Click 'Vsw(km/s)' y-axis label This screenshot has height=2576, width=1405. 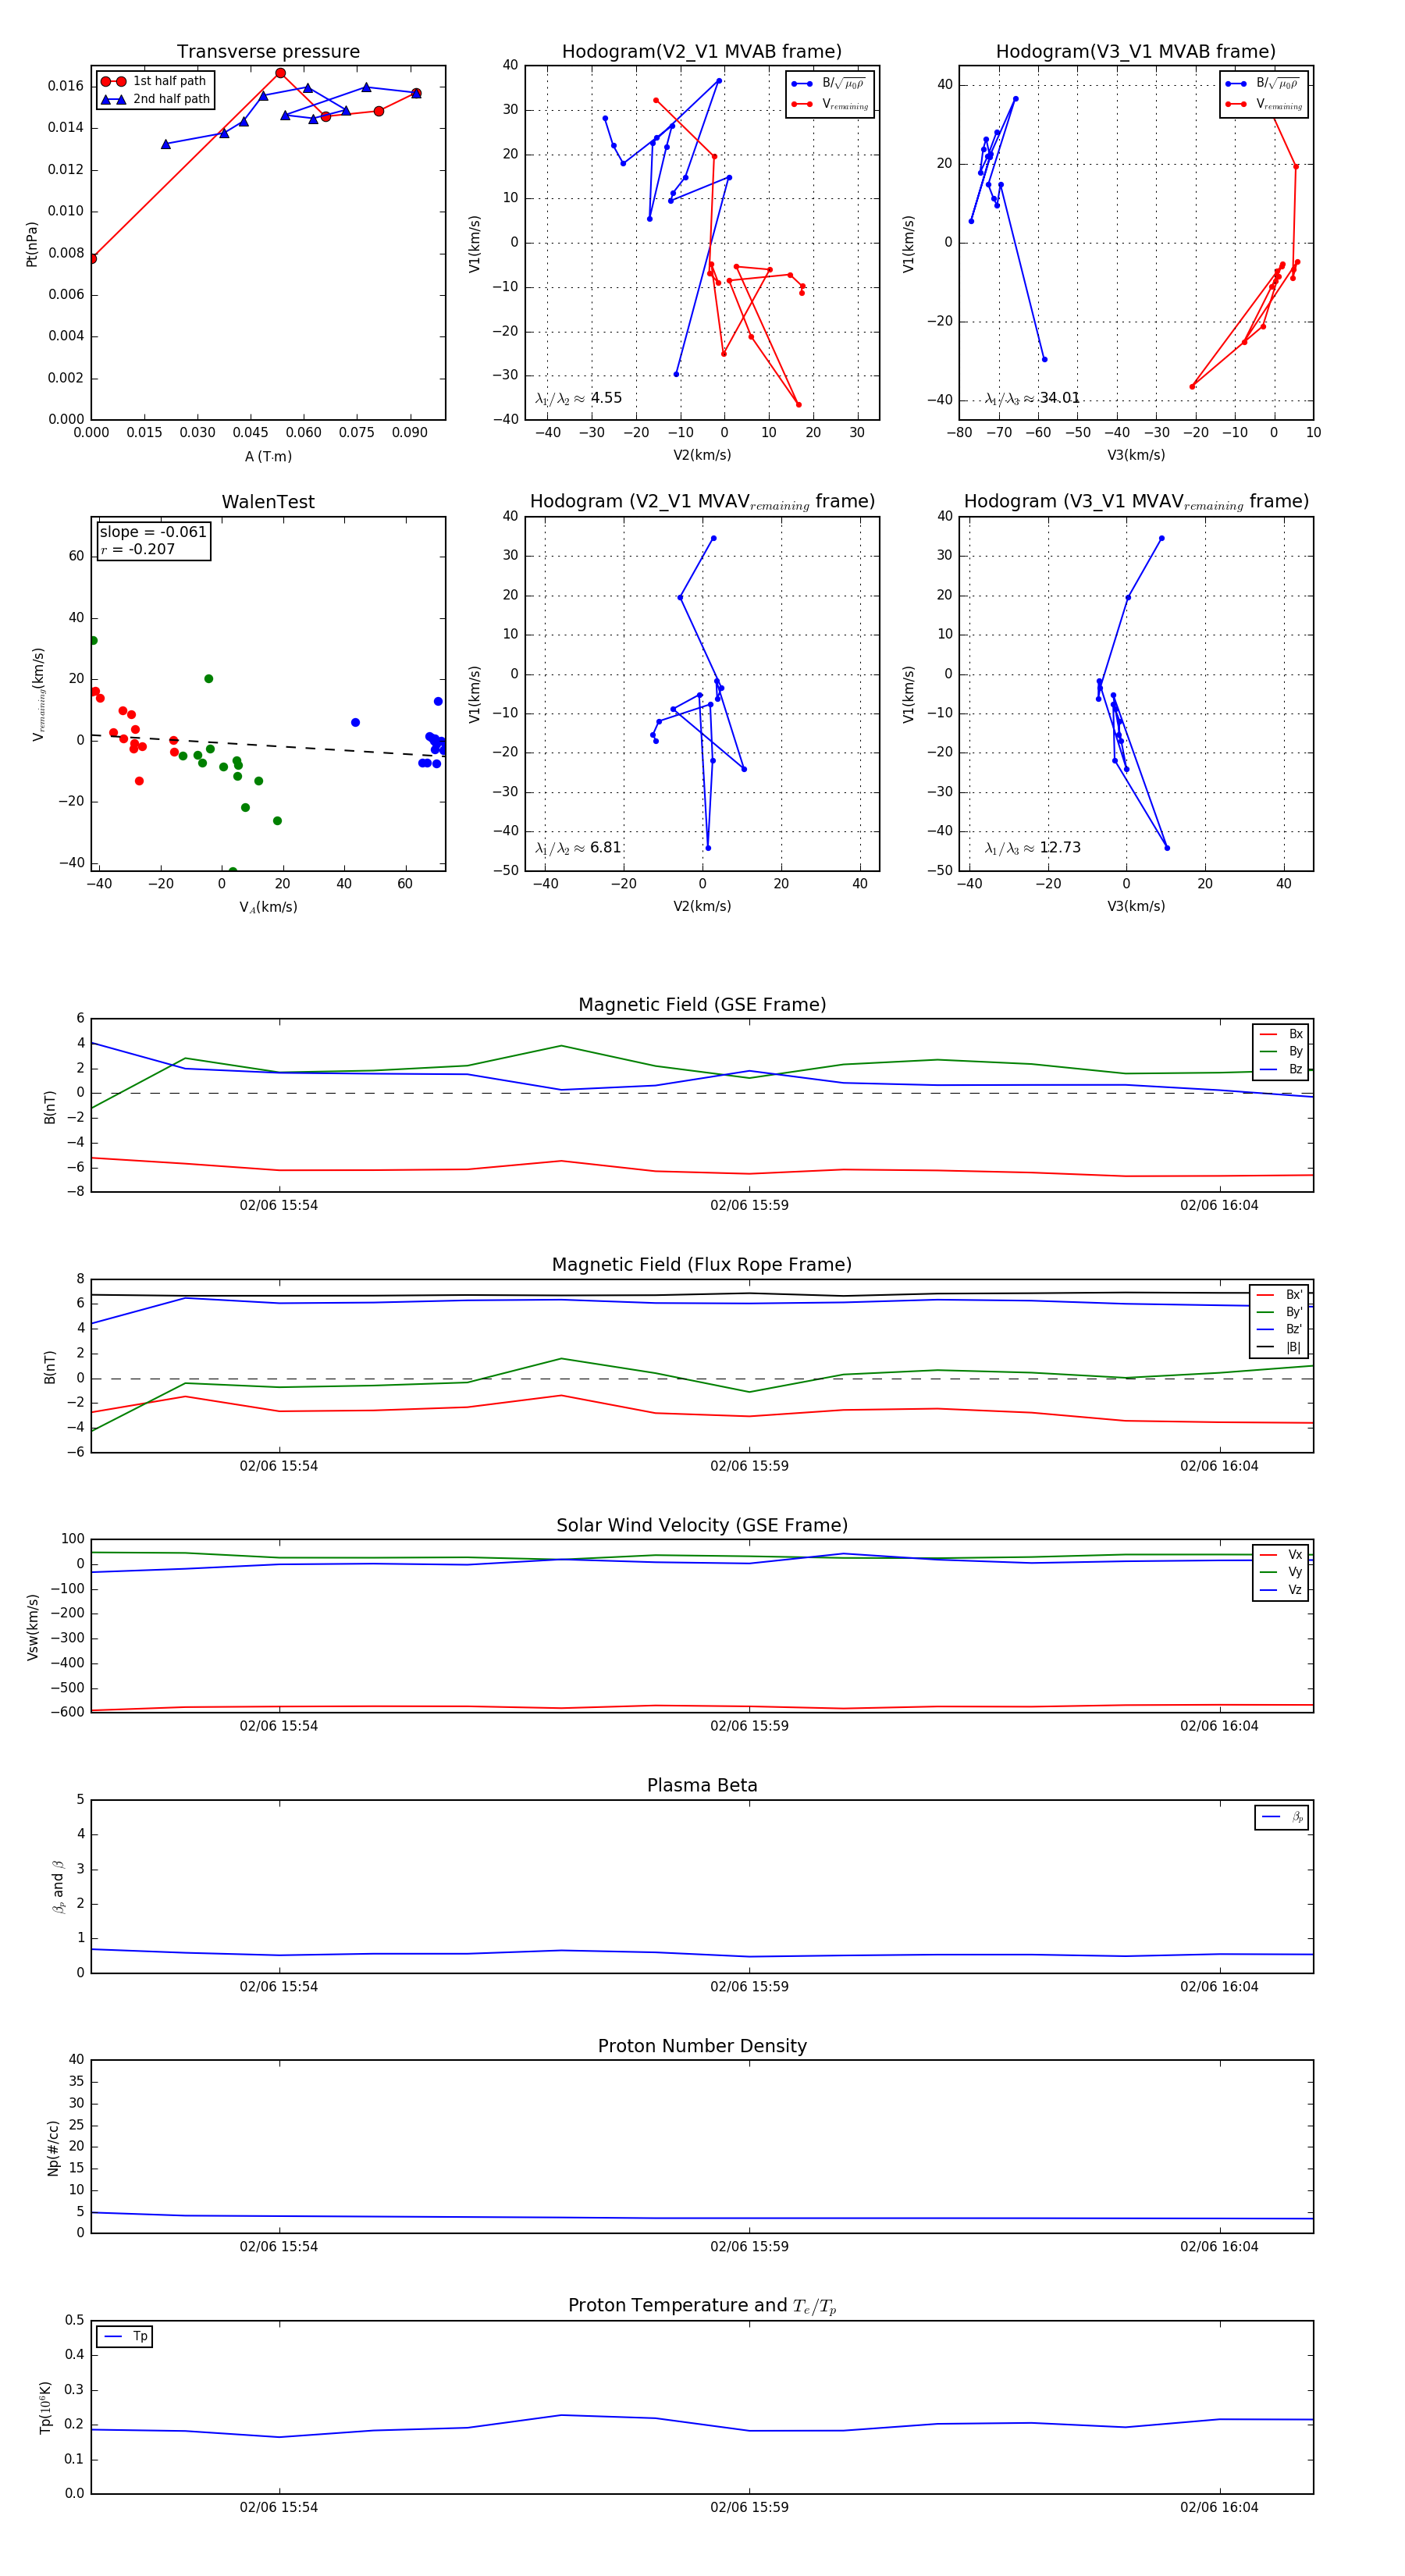32,1627
